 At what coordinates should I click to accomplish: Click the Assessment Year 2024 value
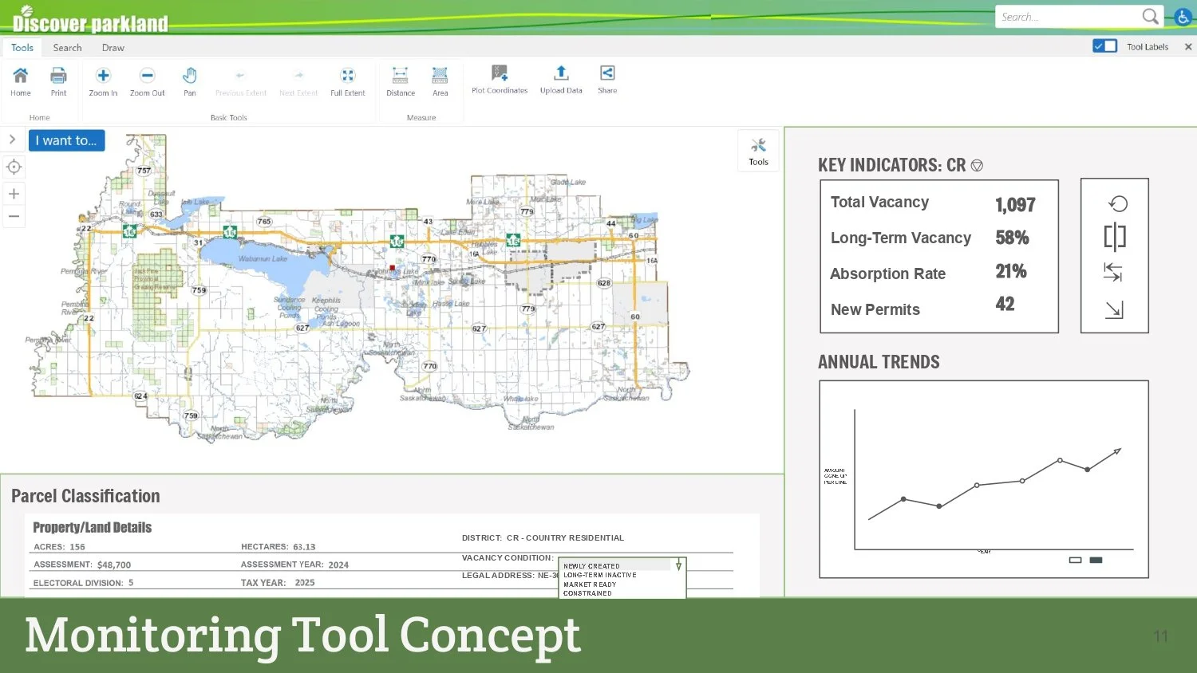pyautogui.click(x=338, y=565)
